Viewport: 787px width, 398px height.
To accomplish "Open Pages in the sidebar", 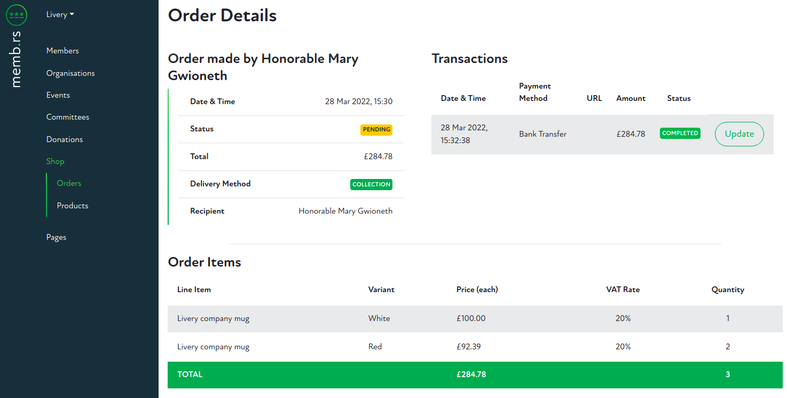I will pos(57,237).
